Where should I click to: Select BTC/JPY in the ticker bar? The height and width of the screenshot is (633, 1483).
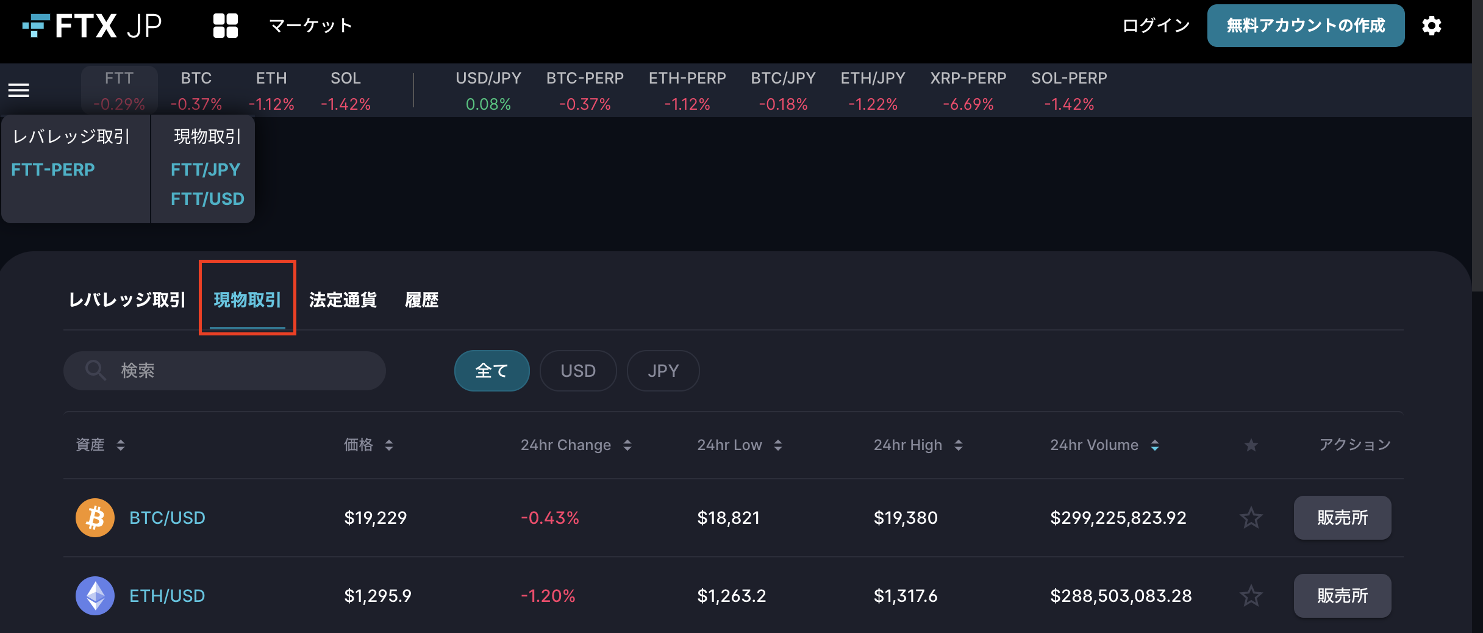(783, 91)
